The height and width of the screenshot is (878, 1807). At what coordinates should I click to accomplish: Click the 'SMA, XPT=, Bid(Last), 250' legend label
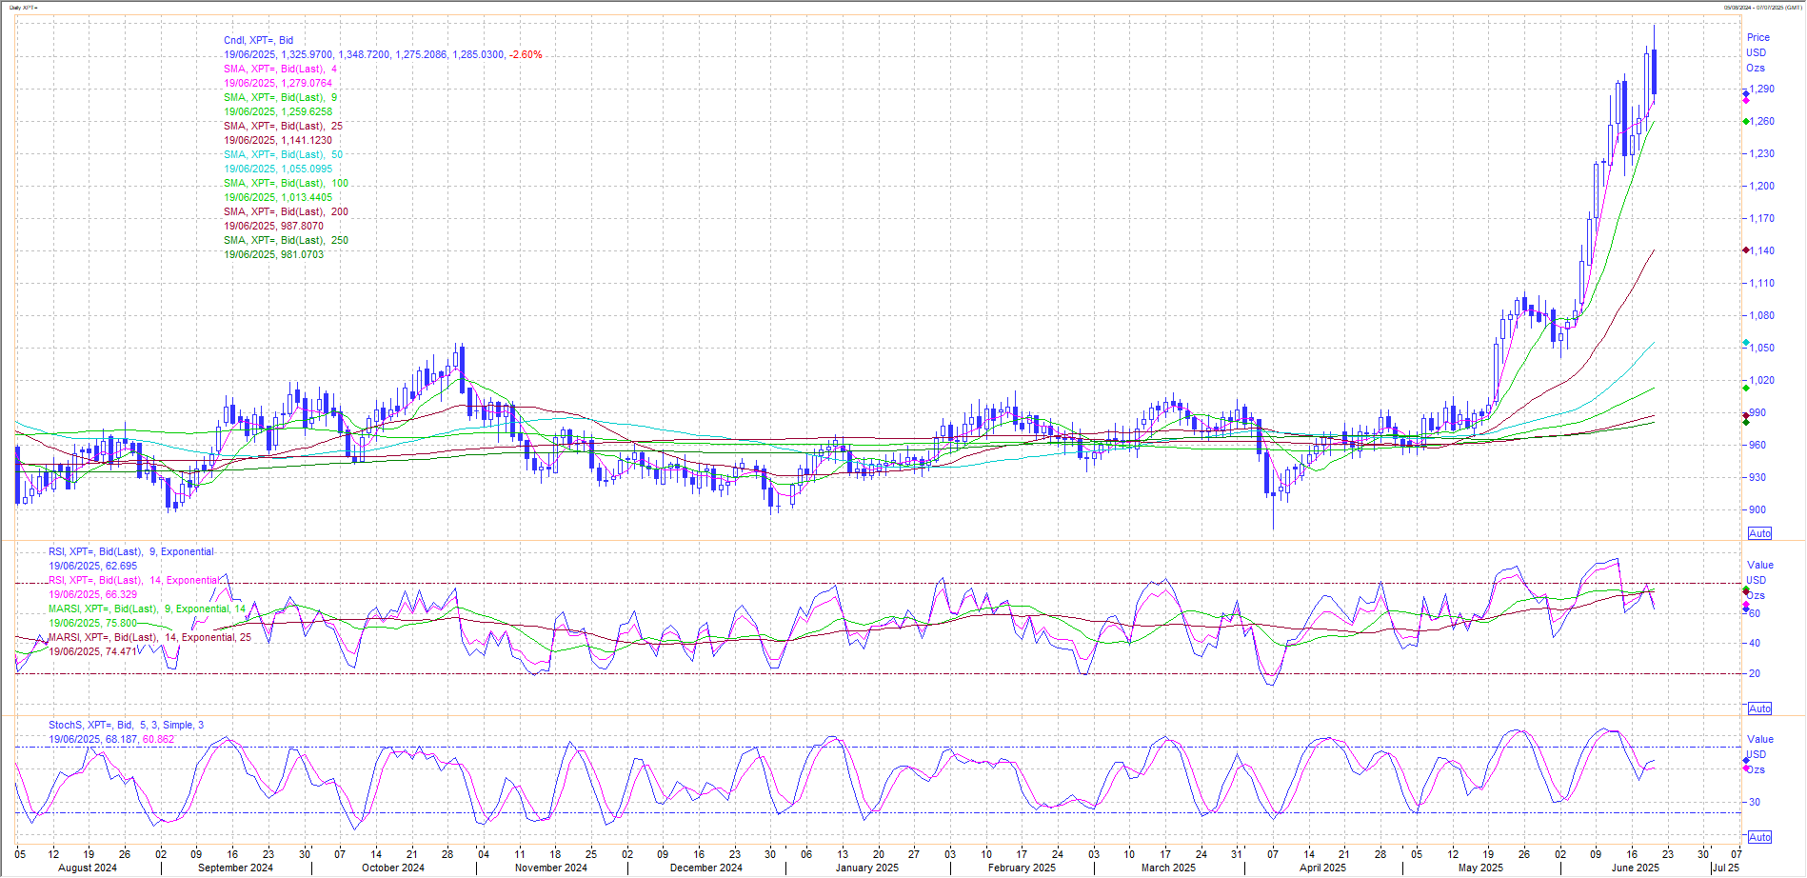pyautogui.click(x=286, y=240)
